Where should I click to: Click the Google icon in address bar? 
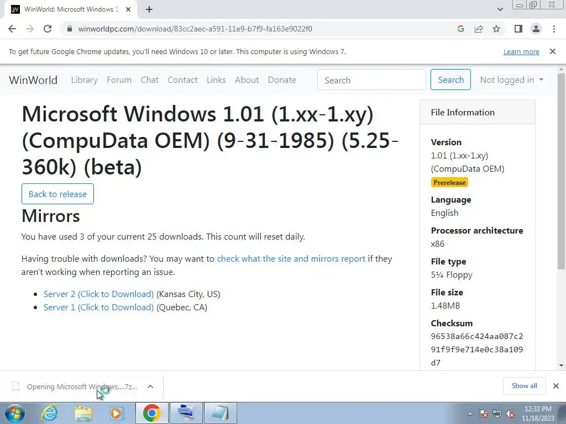(x=460, y=29)
